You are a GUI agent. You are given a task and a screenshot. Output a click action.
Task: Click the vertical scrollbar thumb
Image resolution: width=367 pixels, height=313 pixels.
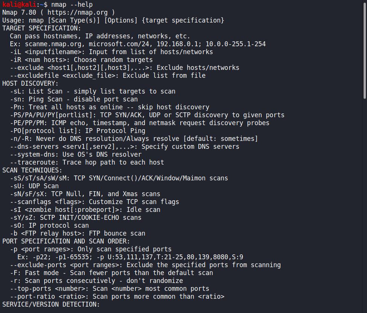click(364, 44)
